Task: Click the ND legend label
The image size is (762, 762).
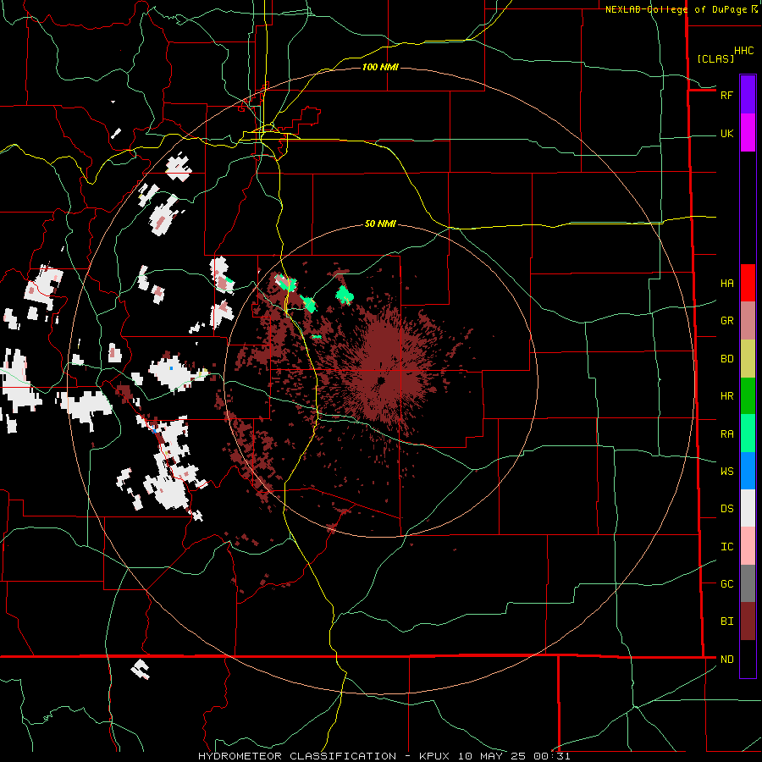Action: tap(726, 659)
